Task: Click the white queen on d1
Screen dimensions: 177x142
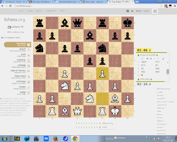Action: pos(77,111)
